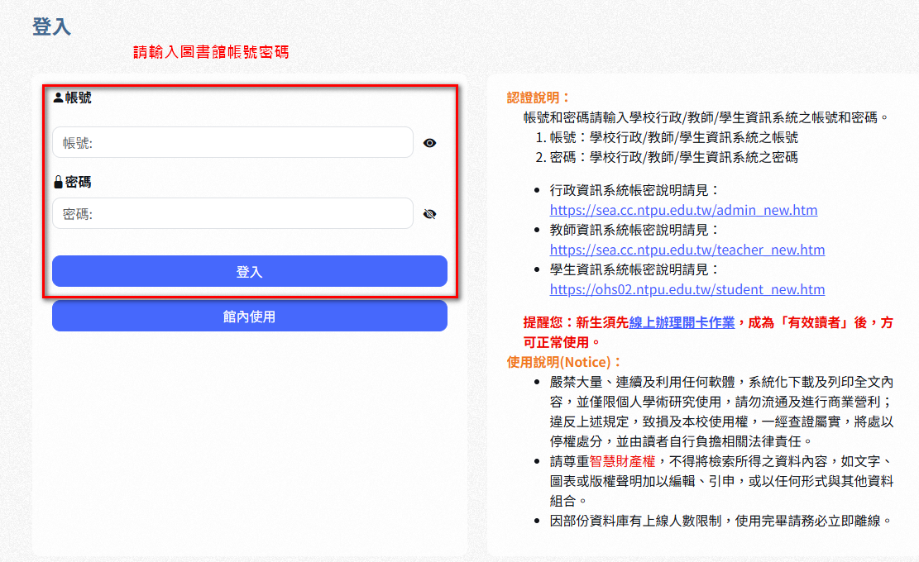Focus the 帳號 account input field
919x562 pixels.
click(x=232, y=142)
